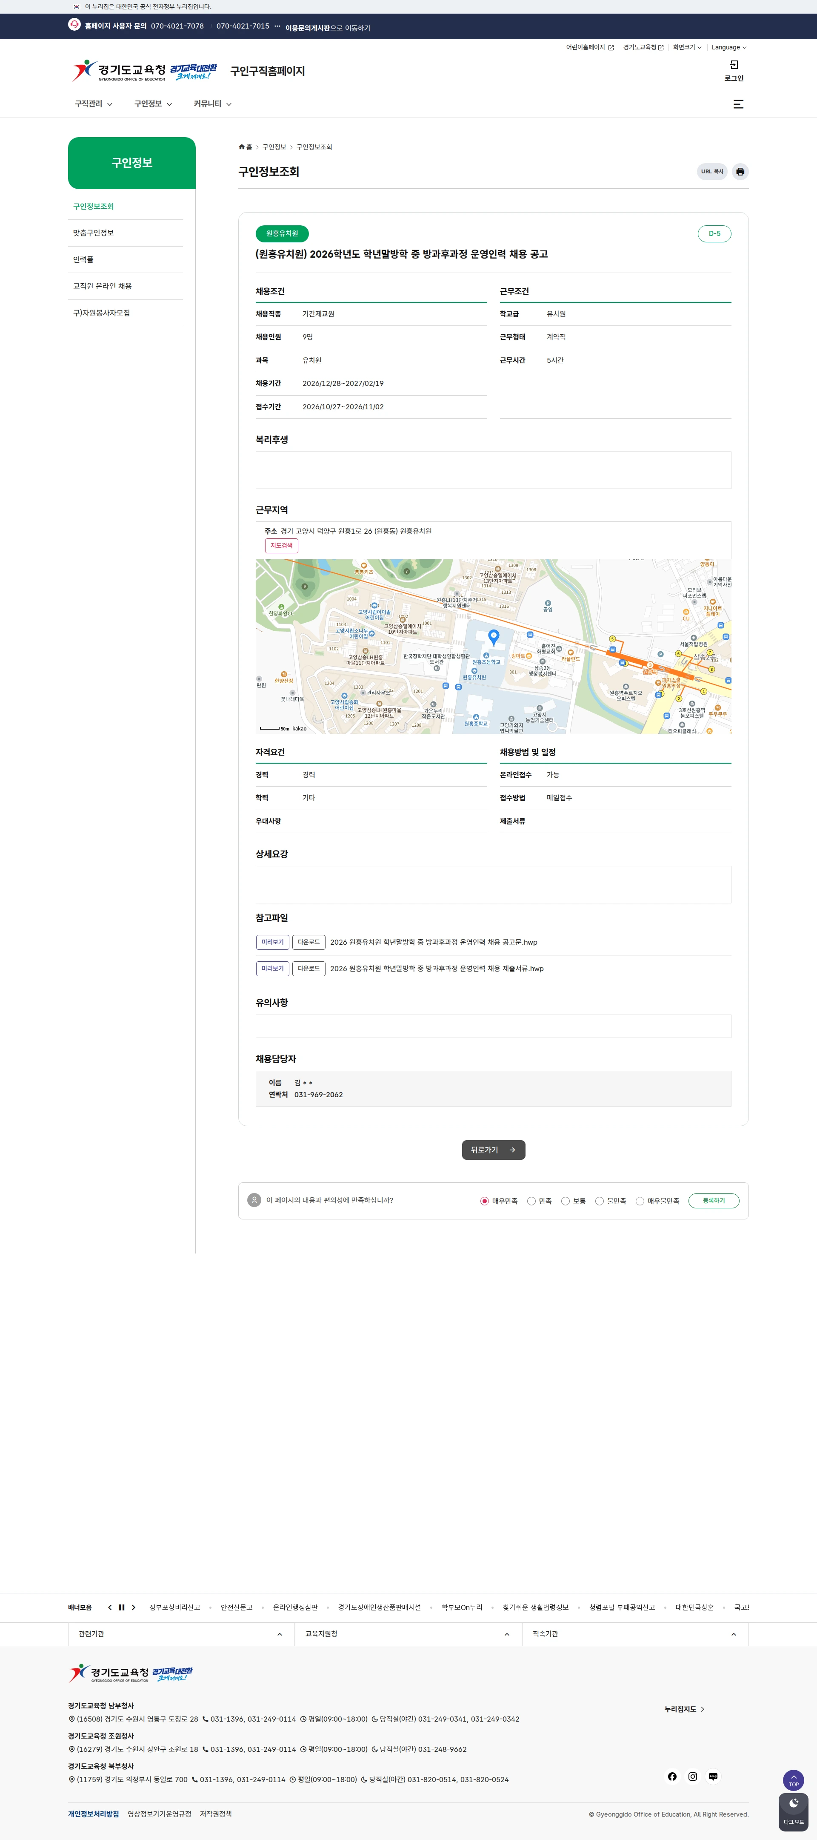Screen dimensions: 817x1840
Task: Open 어린이홈페이지 external link
Action: point(589,48)
